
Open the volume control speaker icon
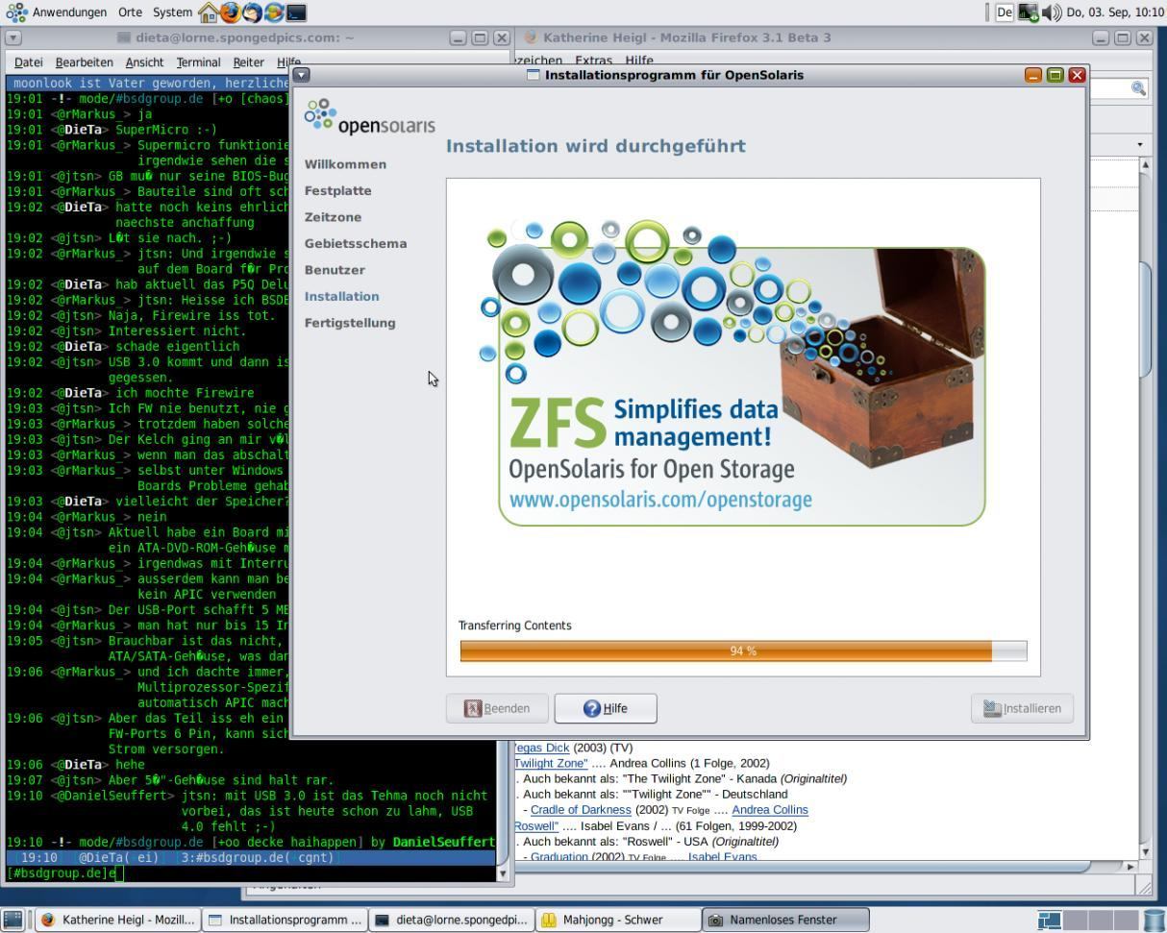coord(1052,12)
